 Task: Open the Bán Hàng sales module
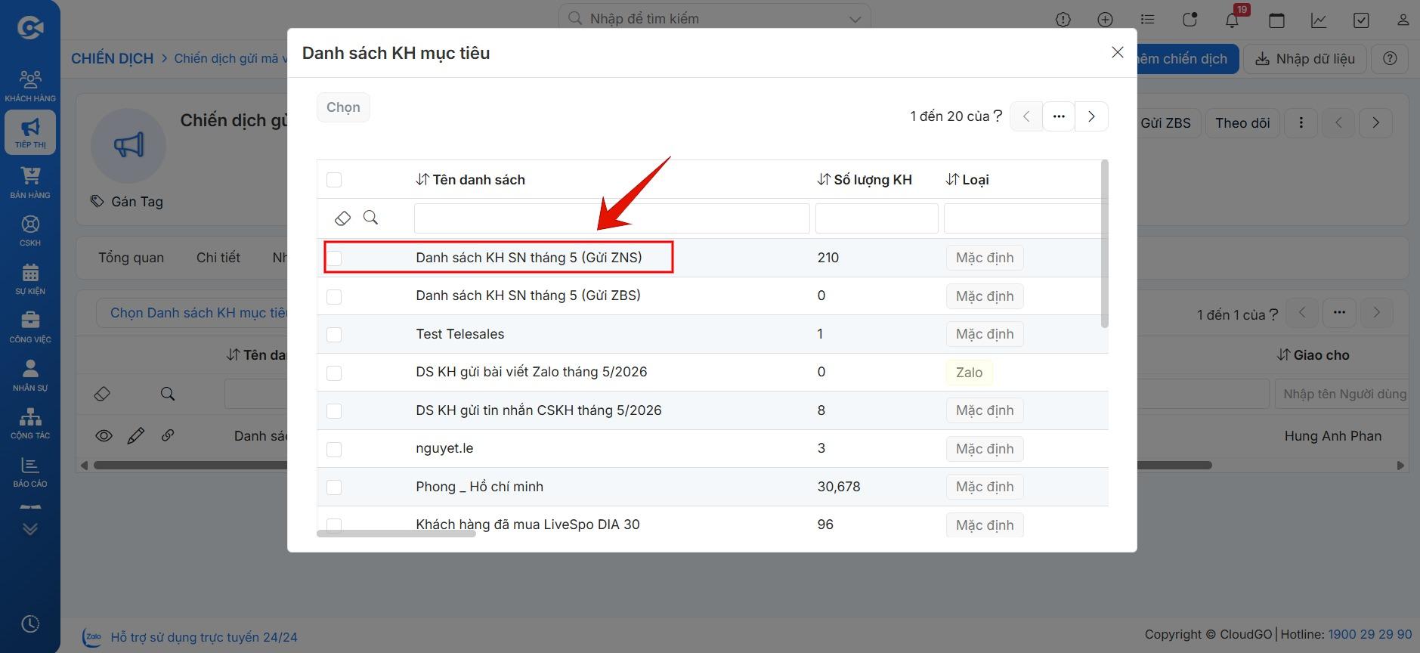pos(30,182)
